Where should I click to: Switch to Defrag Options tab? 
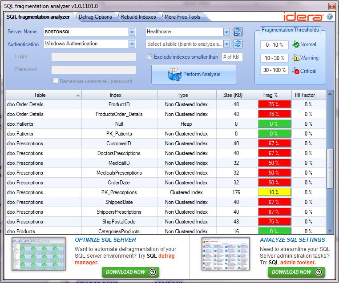95,17
